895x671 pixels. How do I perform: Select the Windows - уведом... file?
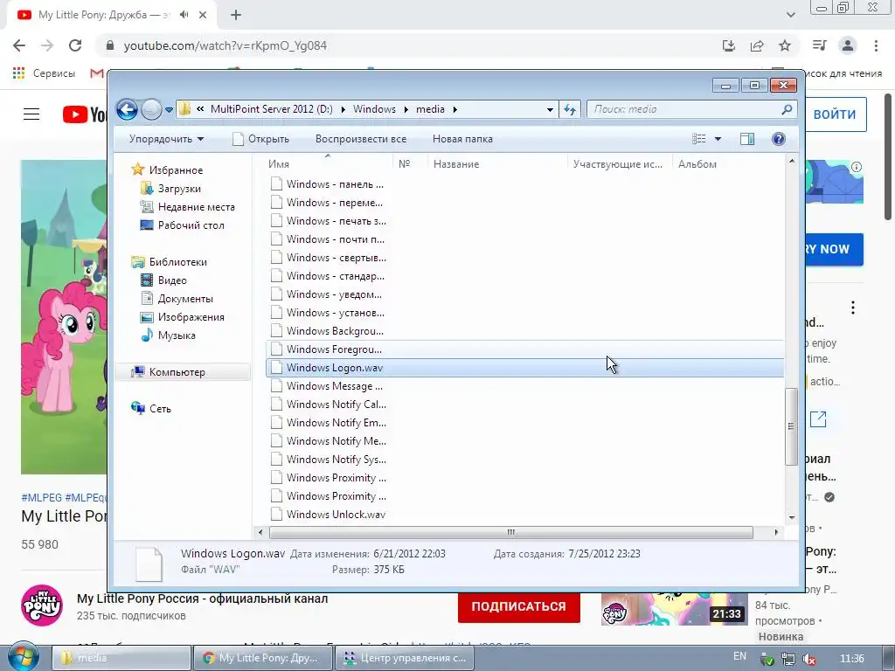(334, 294)
